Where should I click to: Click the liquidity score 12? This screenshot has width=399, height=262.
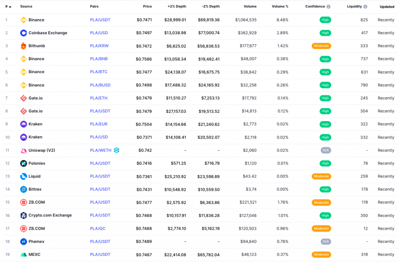click(x=365, y=229)
